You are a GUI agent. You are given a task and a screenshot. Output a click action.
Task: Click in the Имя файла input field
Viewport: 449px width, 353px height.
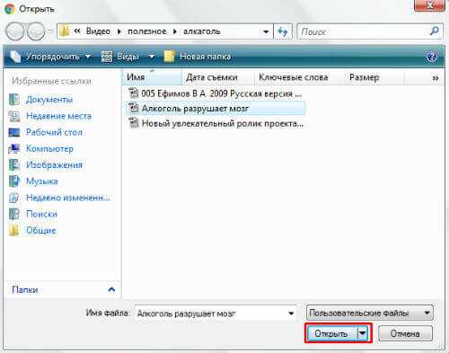[211, 313]
